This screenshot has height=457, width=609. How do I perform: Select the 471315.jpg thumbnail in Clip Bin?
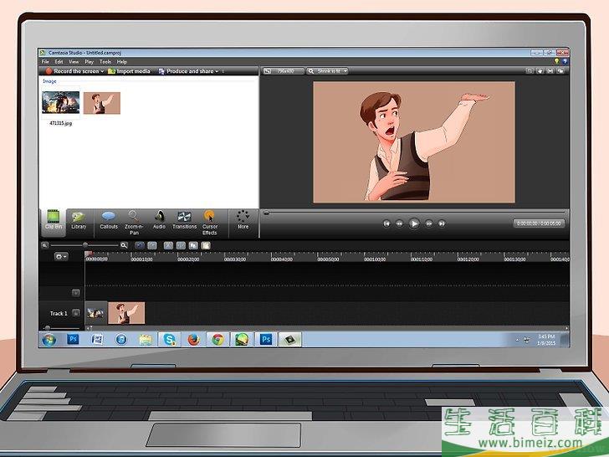60,102
